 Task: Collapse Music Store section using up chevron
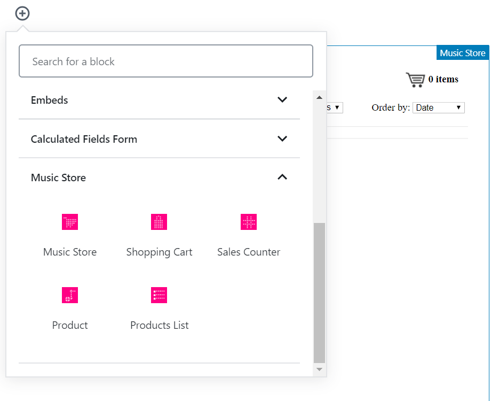[282, 178]
